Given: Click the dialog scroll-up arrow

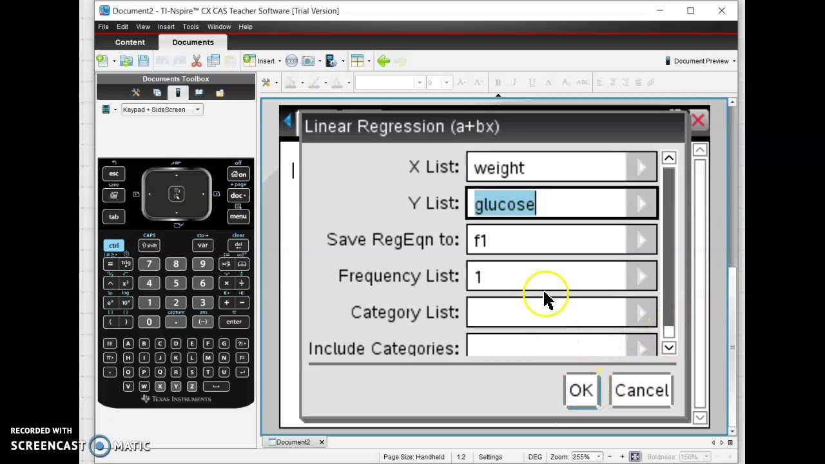Looking at the screenshot, I should pos(668,159).
